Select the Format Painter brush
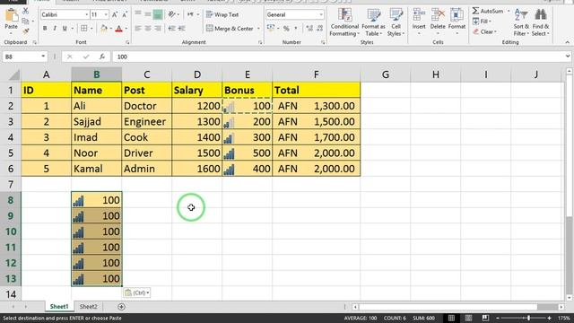 [25, 32]
